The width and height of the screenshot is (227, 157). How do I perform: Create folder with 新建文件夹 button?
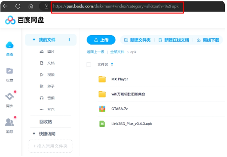pyautogui.click(x=137, y=40)
